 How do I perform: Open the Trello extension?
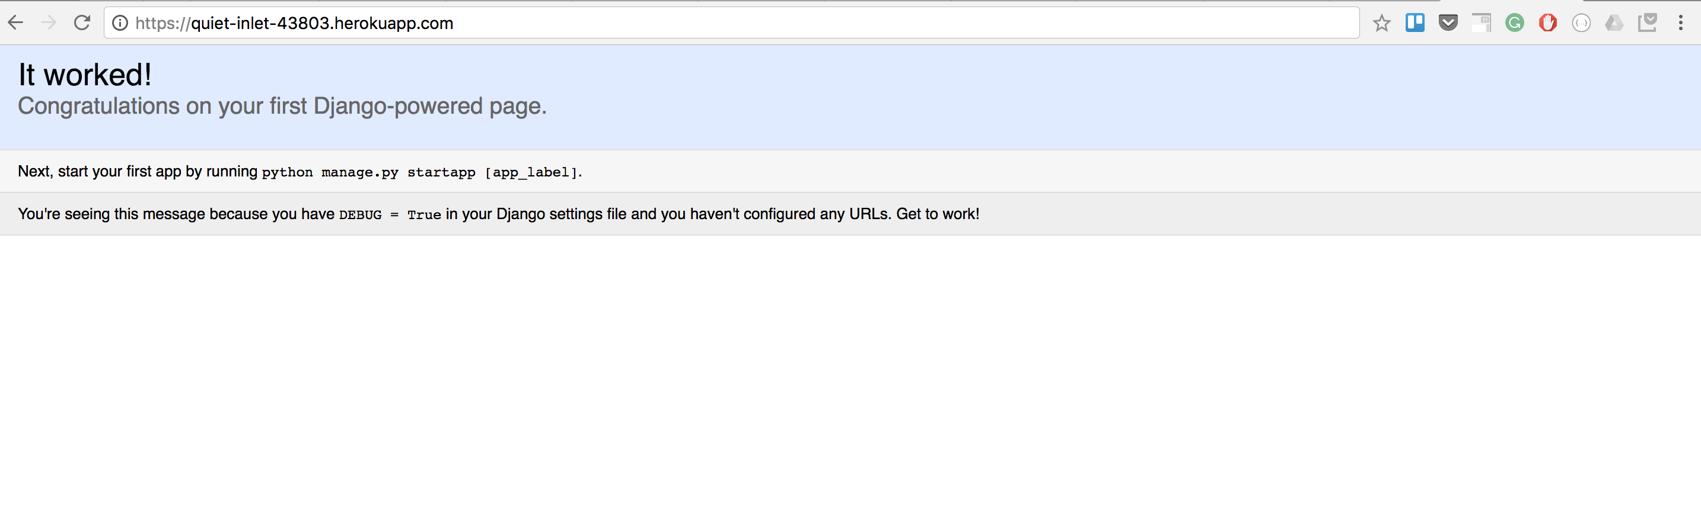point(1415,23)
